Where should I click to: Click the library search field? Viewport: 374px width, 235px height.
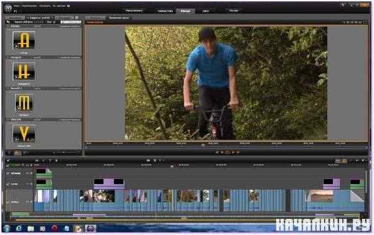(x=71, y=22)
